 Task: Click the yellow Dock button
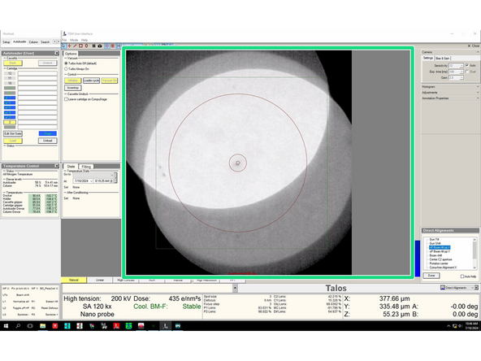click(12, 63)
